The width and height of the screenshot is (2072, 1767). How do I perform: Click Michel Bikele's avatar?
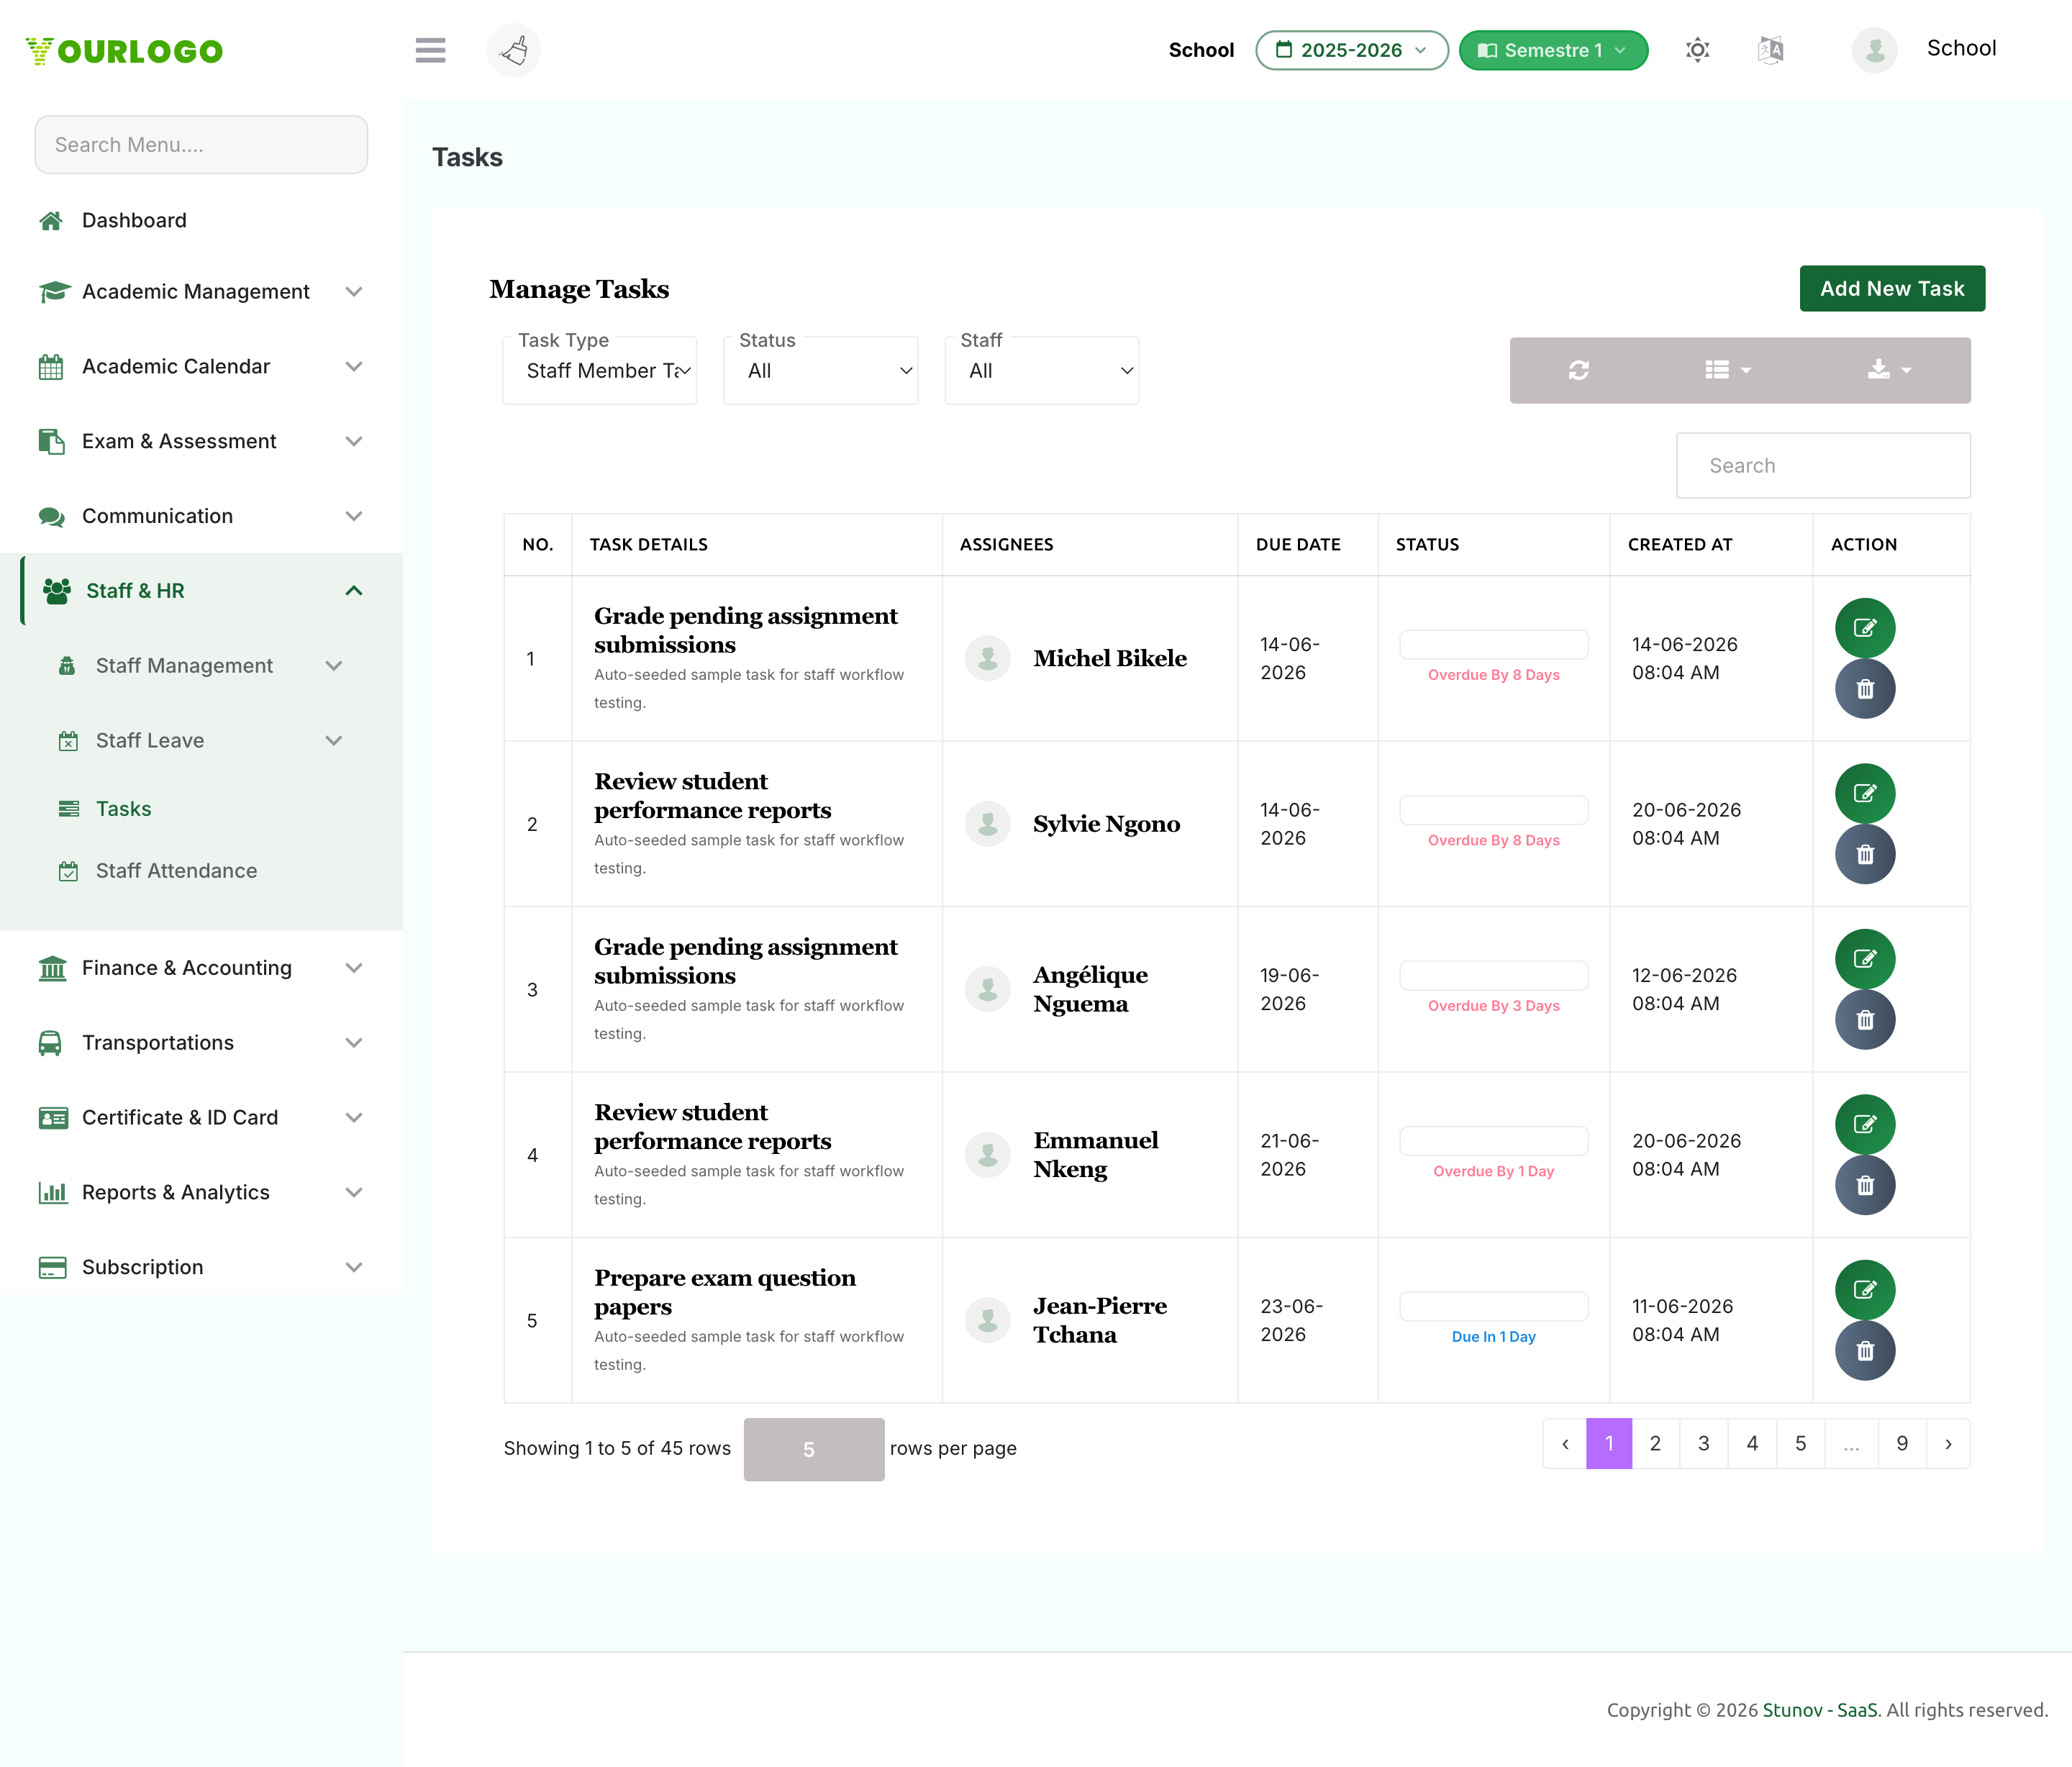[987, 658]
